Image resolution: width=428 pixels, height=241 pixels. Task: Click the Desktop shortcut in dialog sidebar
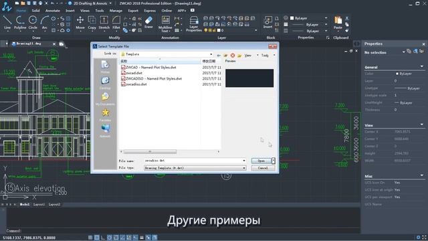click(x=105, y=83)
